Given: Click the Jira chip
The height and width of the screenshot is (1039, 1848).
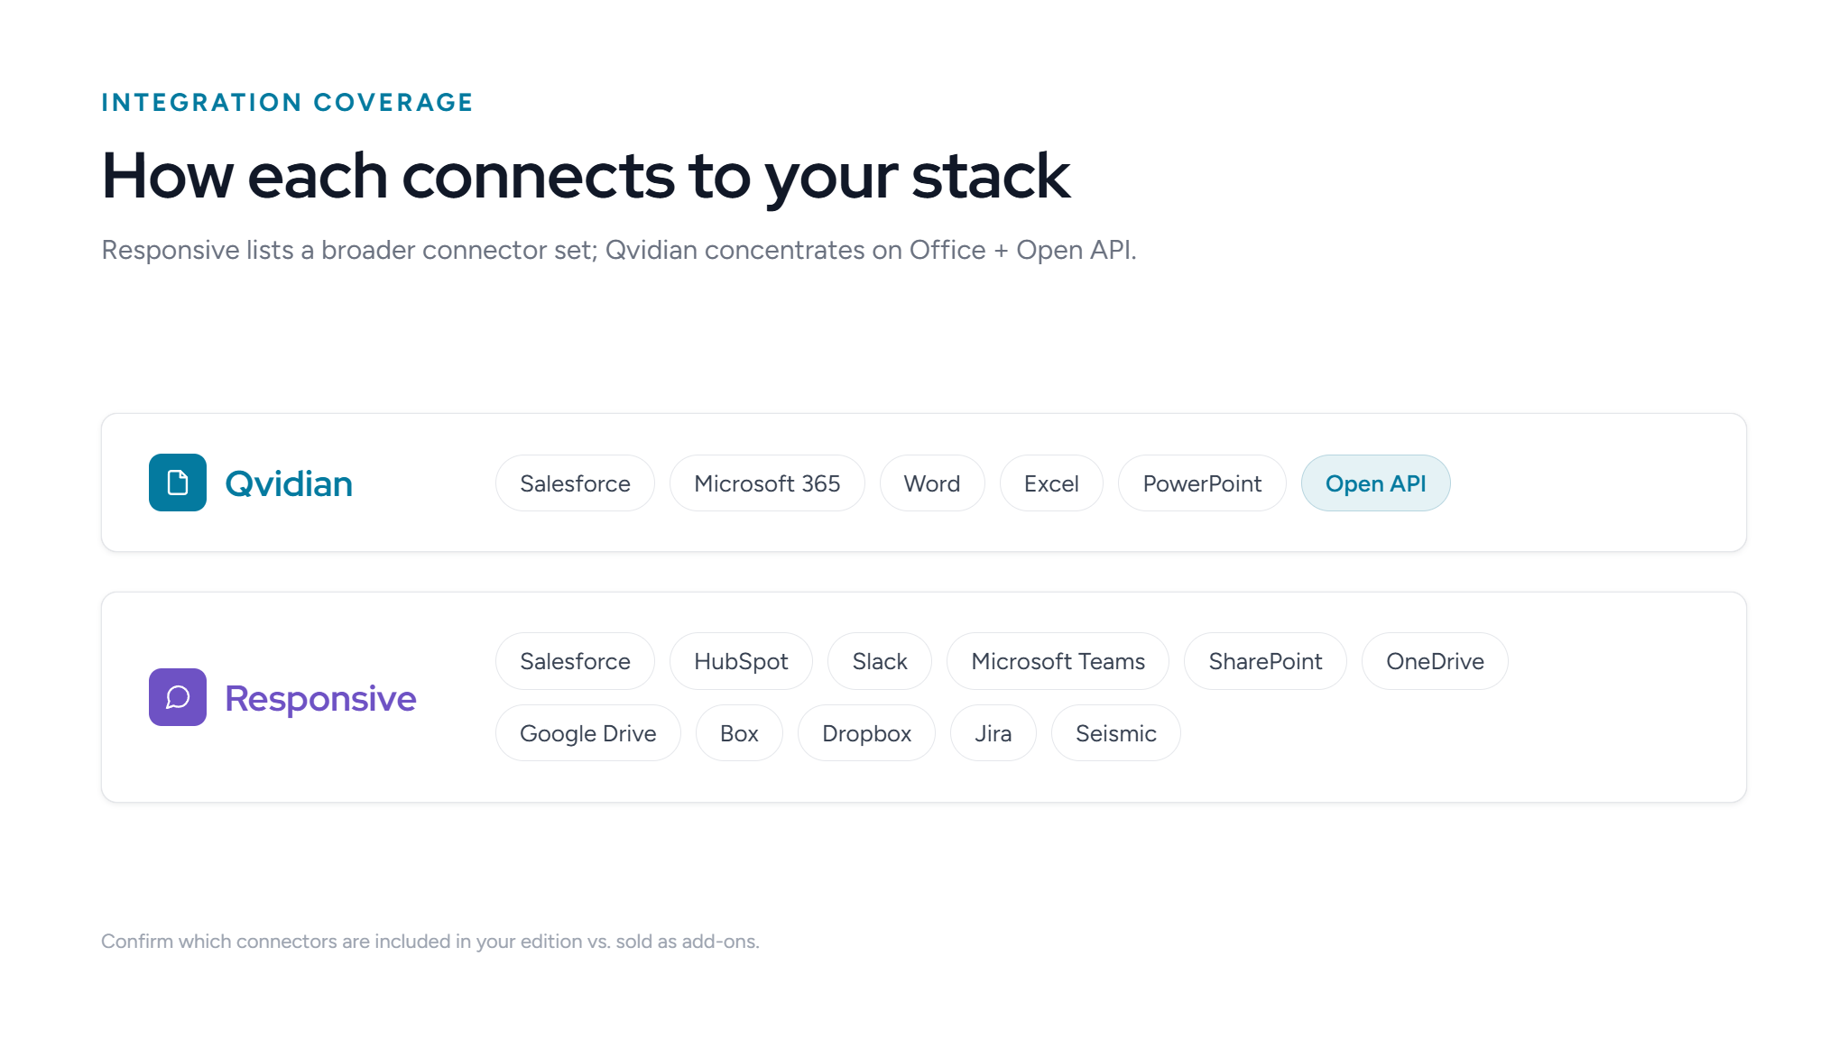Looking at the screenshot, I should coord(993,733).
